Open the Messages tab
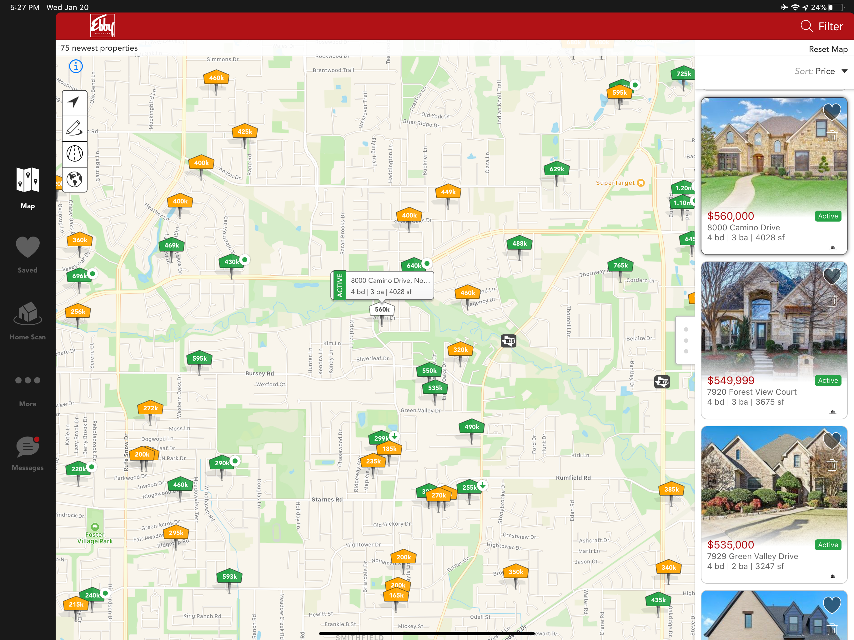 pos(28,453)
